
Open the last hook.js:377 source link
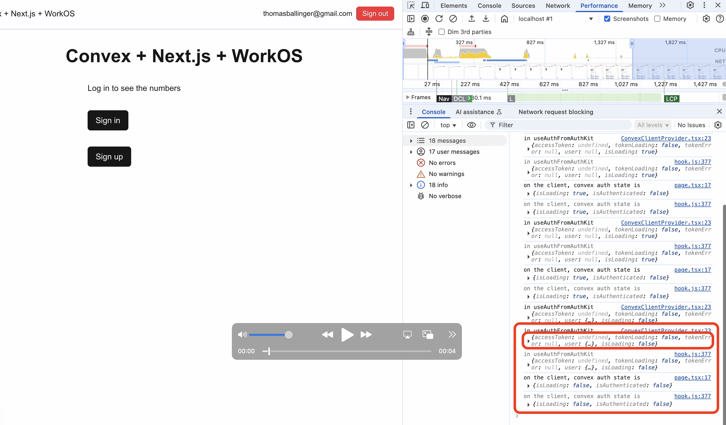(692, 396)
